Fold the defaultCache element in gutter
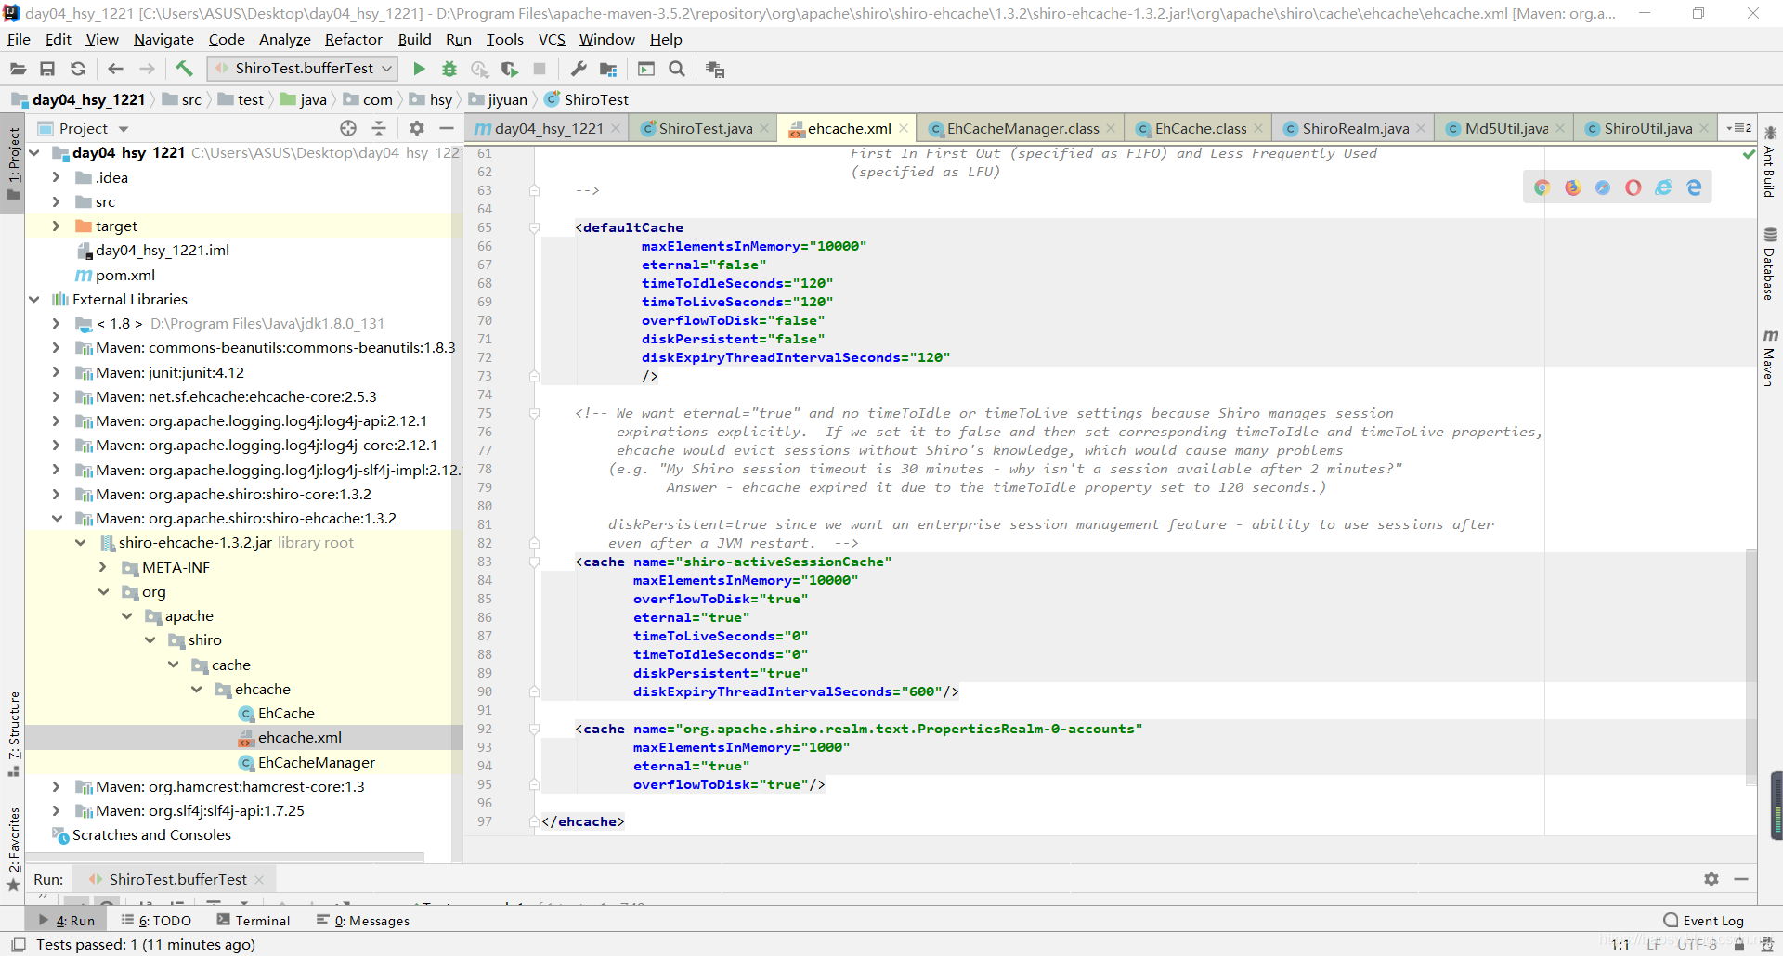 click(x=534, y=227)
